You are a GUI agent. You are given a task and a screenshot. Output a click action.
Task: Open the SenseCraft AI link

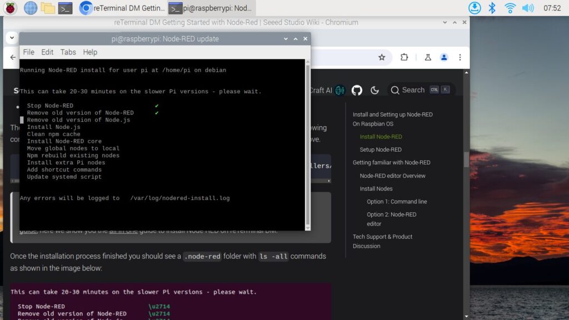(x=327, y=91)
